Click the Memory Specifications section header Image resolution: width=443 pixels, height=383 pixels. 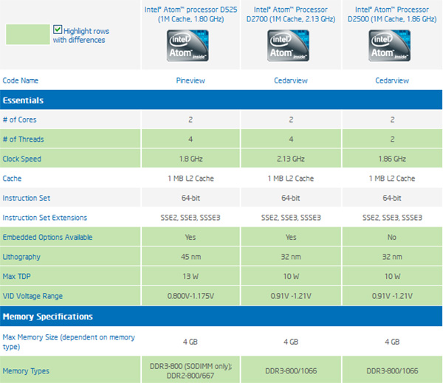click(221, 317)
